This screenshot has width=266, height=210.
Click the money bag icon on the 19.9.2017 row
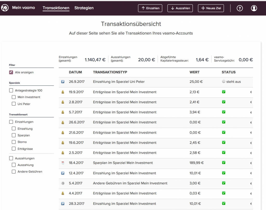[x=63, y=92]
